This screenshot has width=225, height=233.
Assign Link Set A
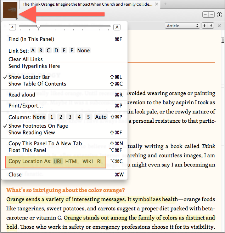coord(33,51)
